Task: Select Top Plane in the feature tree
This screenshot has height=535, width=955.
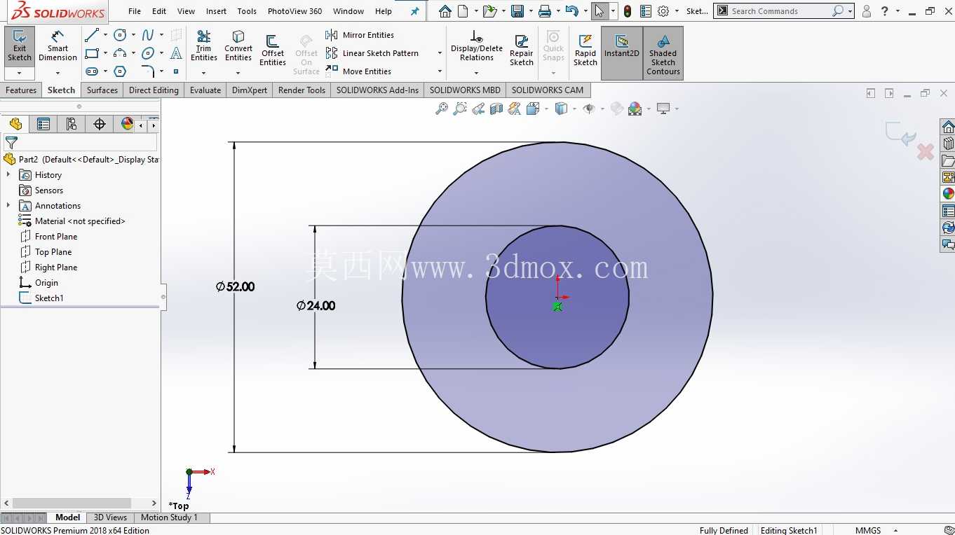Action: (x=53, y=251)
